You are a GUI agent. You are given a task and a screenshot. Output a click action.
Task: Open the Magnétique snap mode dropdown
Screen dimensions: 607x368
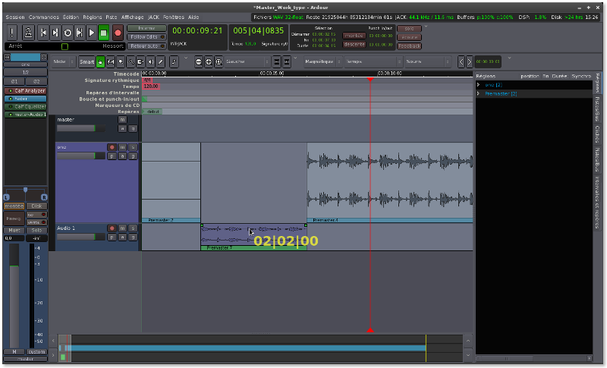320,61
